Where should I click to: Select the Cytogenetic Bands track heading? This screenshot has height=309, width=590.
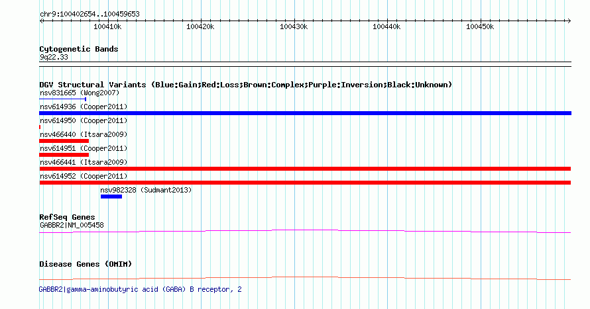click(79, 49)
